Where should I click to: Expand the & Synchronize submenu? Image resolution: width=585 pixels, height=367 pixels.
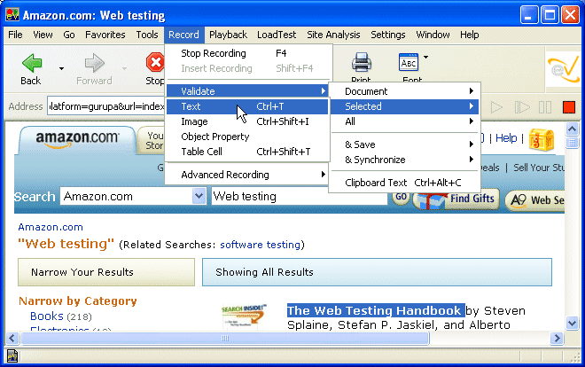(404, 160)
